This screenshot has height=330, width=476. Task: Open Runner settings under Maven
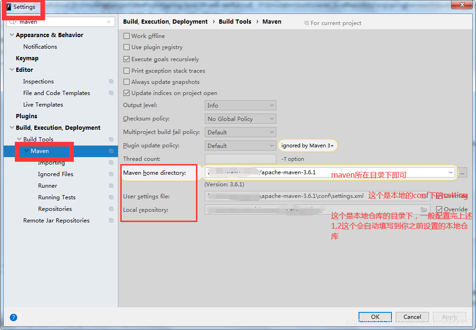pyautogui.click(x=47, y=186)
